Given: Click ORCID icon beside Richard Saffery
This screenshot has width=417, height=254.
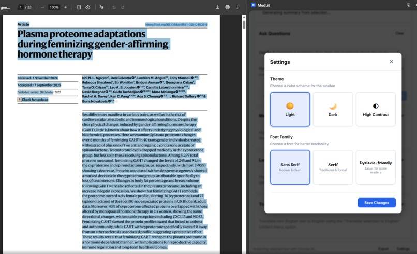Looking at the screenshot, I should [198, 96].
